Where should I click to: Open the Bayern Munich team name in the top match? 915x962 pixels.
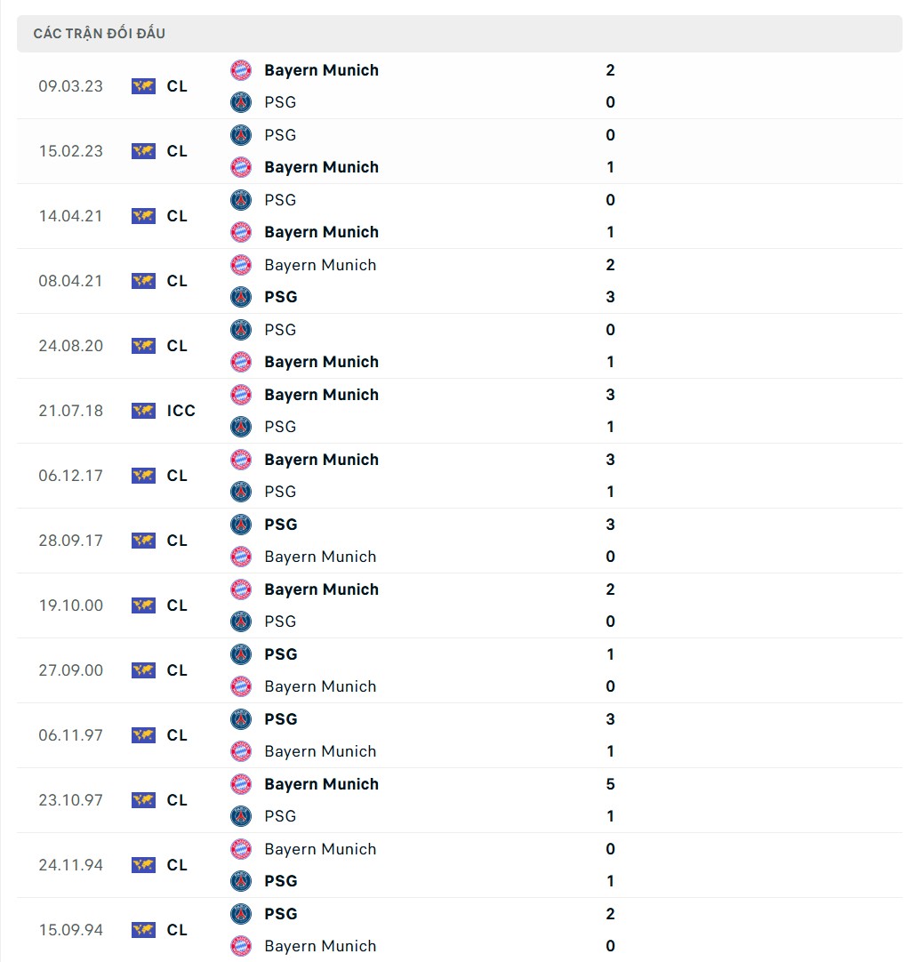click(321, 70)
